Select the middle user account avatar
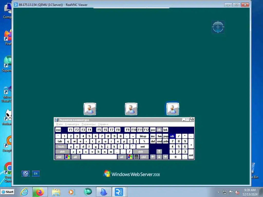The width and height of the screenshot is (263, 197). click(x=131, y=109)
